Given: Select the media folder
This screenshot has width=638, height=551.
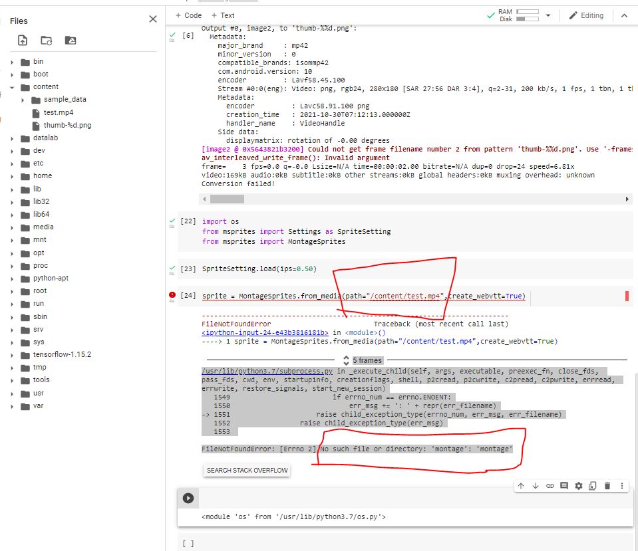Looking at the screenshot, I should (43, 227).
